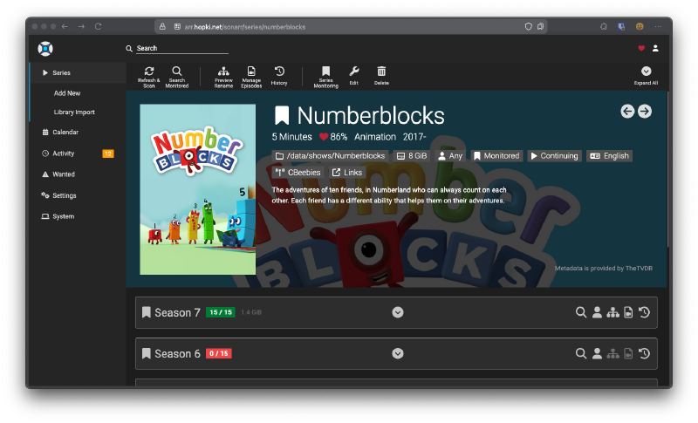
Task: Click the Links button
Action: pos(347,173)
